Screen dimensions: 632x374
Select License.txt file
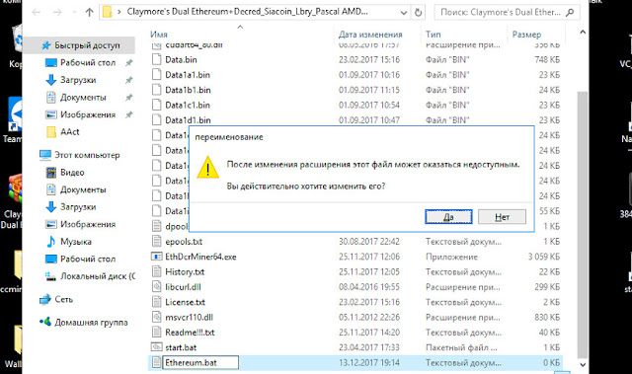coord(185,302)
